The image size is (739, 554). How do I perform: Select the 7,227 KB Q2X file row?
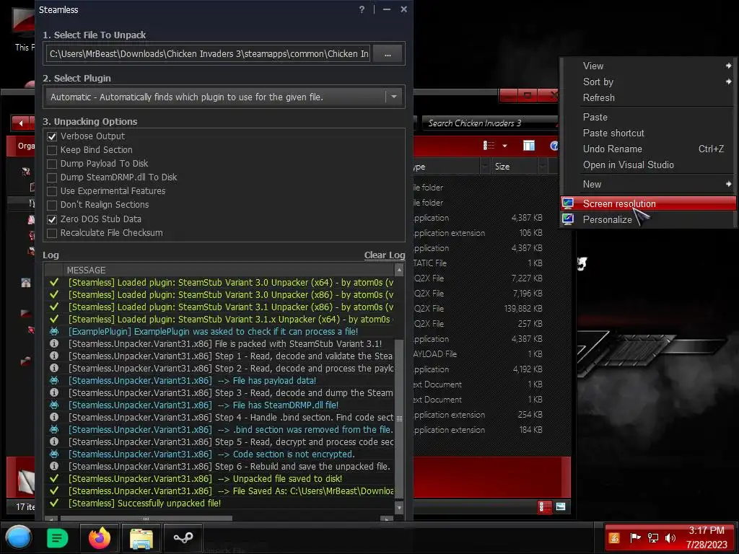click(480, 278)
